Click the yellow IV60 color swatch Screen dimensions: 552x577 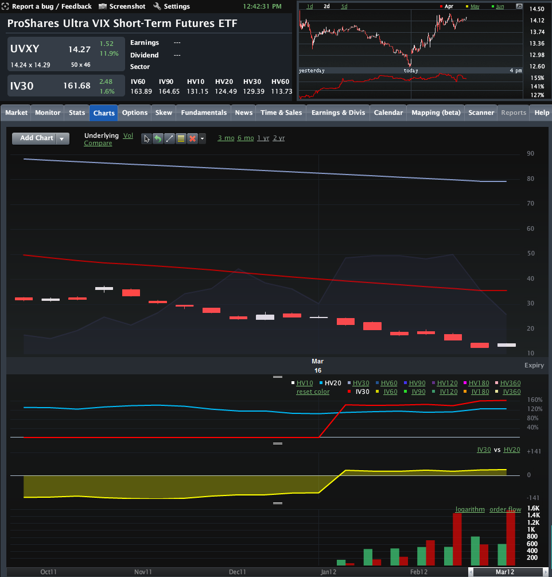click(x=377, y=392)
